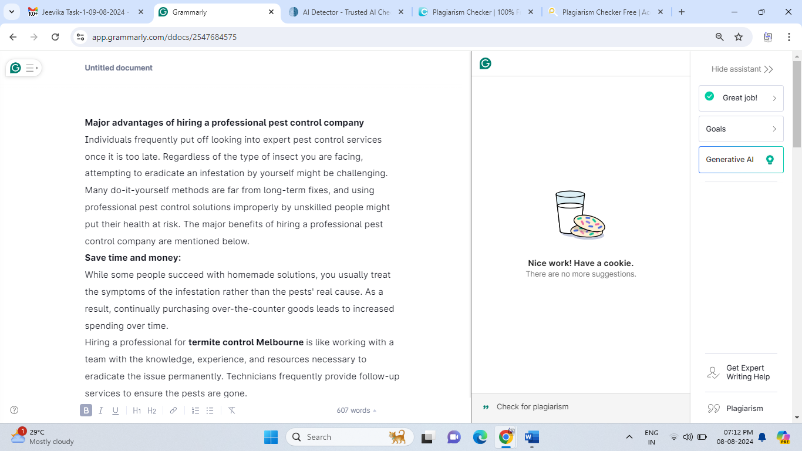This screenshot has width=802, height=451.
Task: Open the tab search dropdown arrow
Action: point(11,12)
